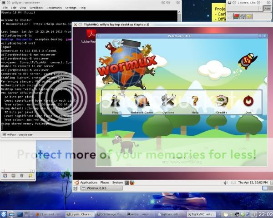Screen dimensions: 273x218
Task: Switch to Channels tab with red icon
Action: [236, 16]
